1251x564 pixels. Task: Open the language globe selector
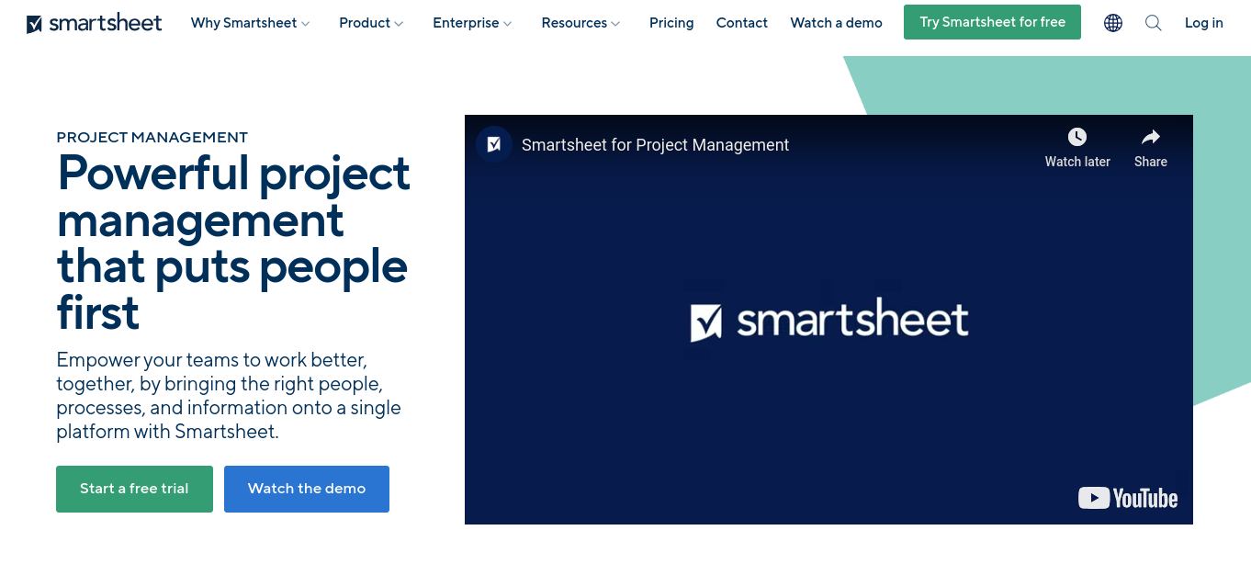(x=1113, y=23)
